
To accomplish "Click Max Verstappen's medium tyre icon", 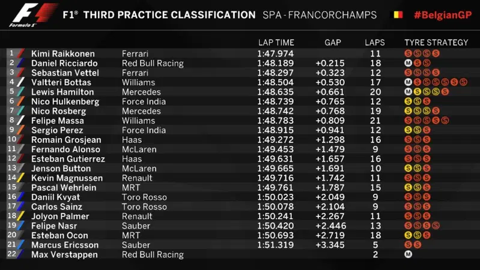I will [408, 254].
